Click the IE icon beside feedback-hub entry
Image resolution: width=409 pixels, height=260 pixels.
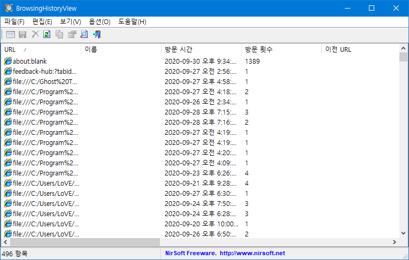(x=8, y=71)
